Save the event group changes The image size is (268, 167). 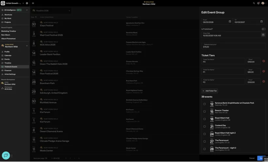[x=261, y=158]
